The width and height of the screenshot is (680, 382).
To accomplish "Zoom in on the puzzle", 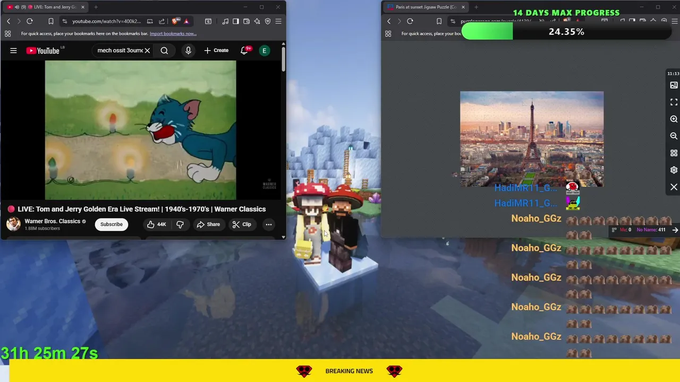I will pos(674,119).
